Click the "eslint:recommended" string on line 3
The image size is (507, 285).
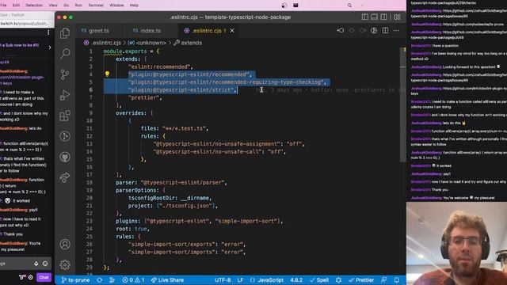coord(159,66)
